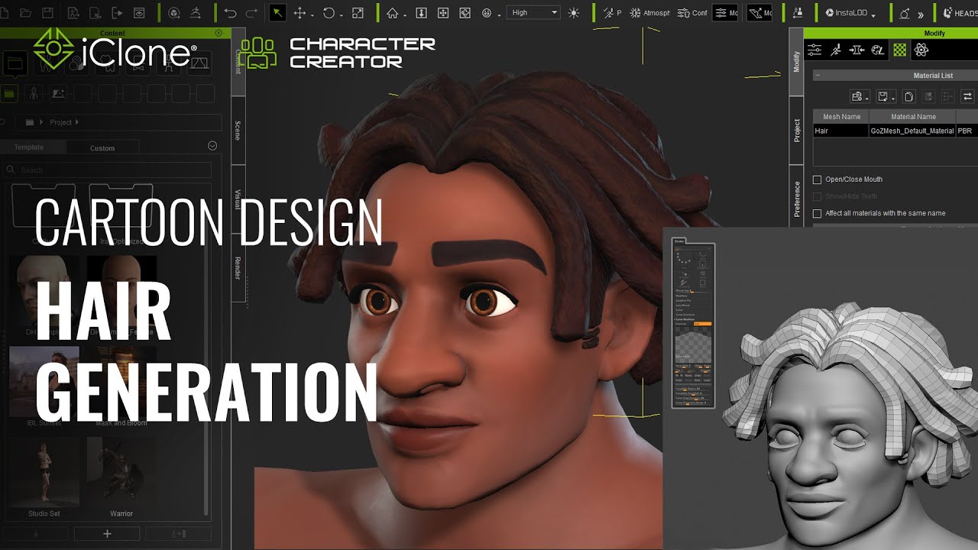
Task: Click the Undo arrow
Action: 230,13
